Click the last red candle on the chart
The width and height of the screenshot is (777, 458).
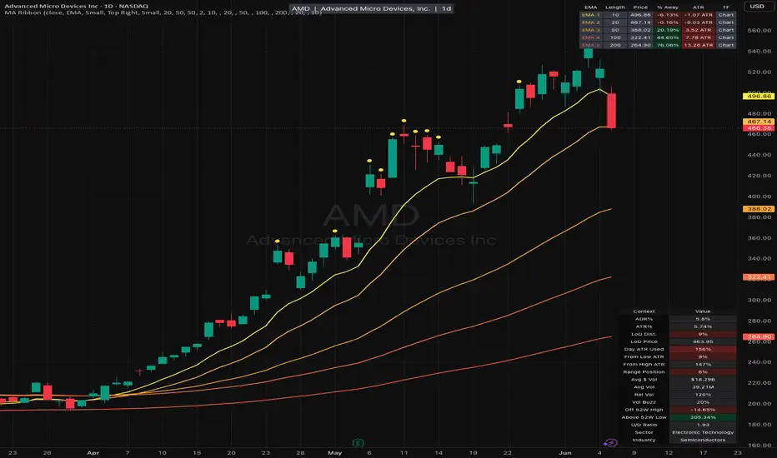(x=611, y=110)
